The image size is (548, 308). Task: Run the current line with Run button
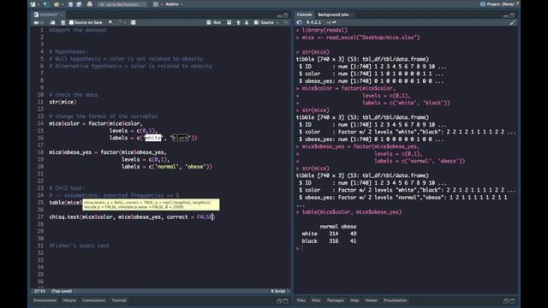214,22
